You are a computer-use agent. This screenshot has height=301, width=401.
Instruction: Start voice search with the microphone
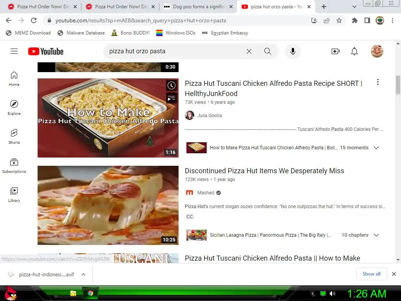coord(293,51)
